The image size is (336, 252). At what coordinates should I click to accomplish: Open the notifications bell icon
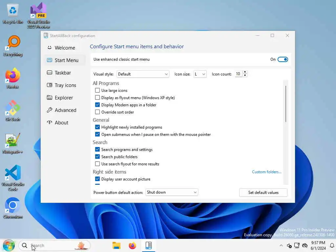(332, 245)
